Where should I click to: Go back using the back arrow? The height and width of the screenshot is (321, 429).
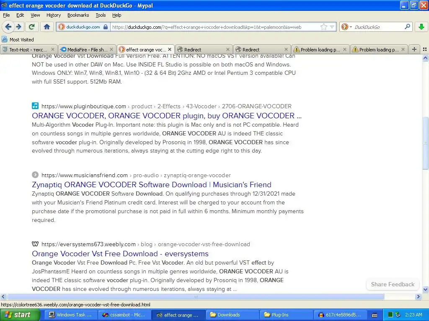click(8, 27)
